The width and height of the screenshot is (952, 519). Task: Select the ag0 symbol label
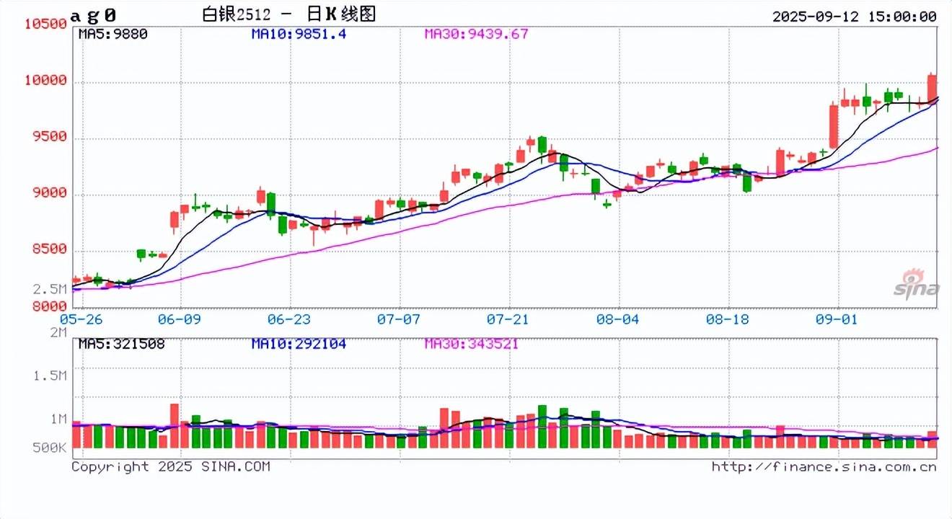(93, 15)
